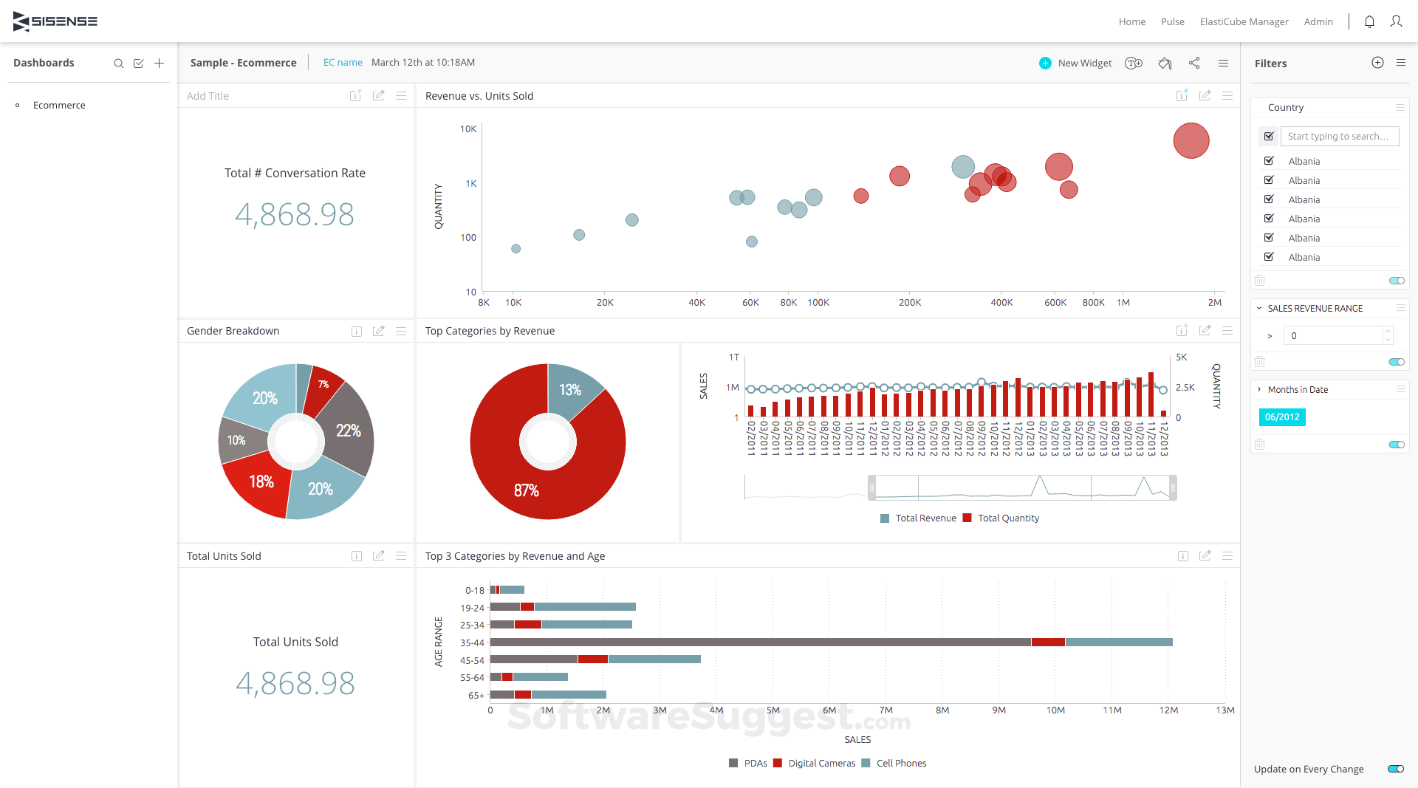Open info tooltip on Gender Breakdown widget

(357, 331)
